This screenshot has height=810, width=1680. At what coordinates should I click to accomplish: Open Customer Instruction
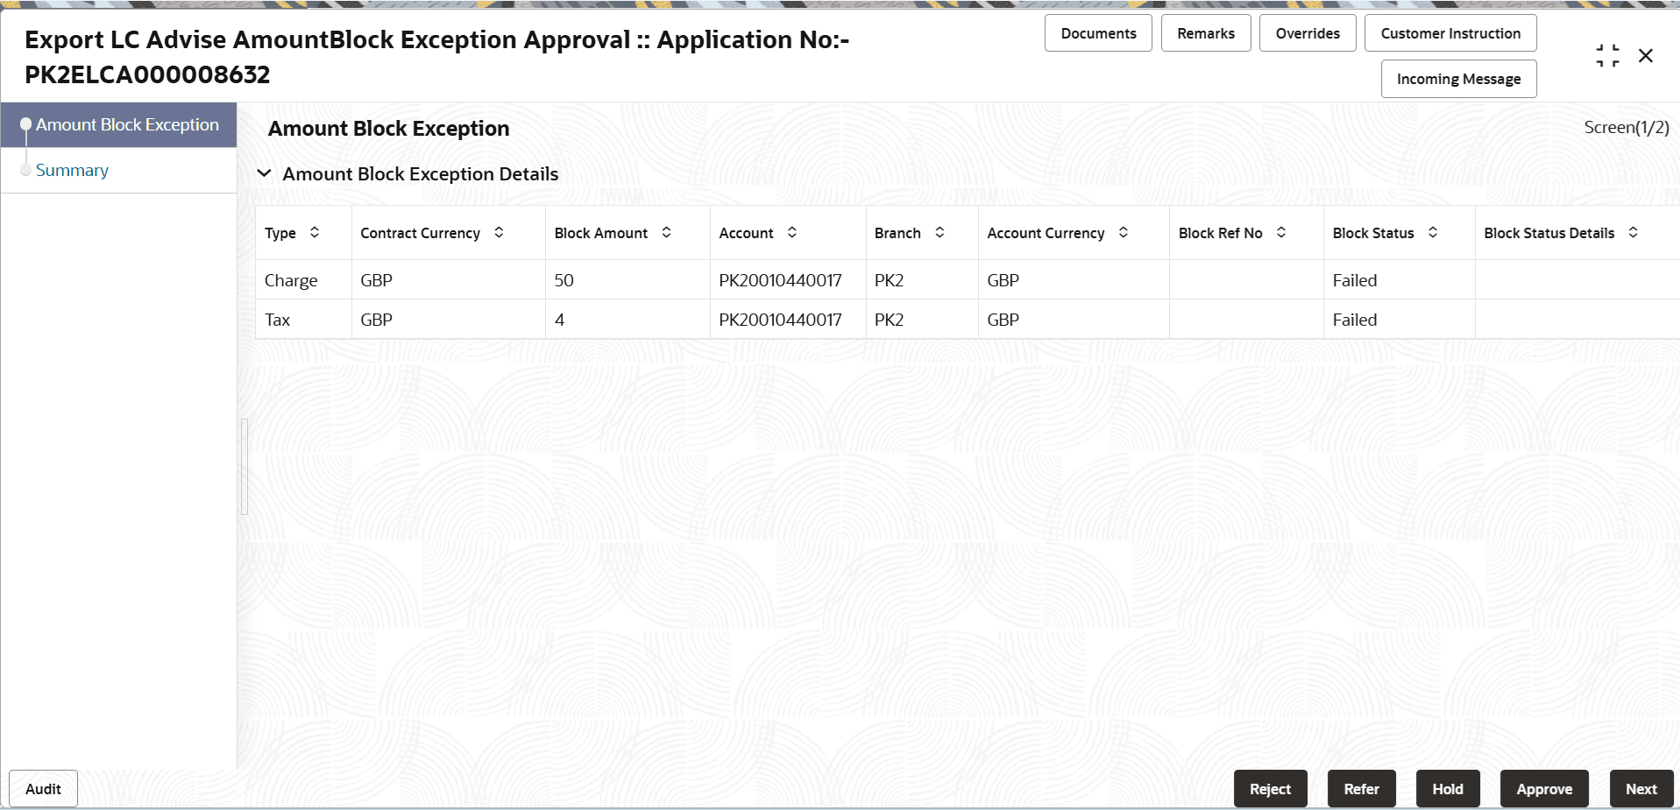[1450, 33]
